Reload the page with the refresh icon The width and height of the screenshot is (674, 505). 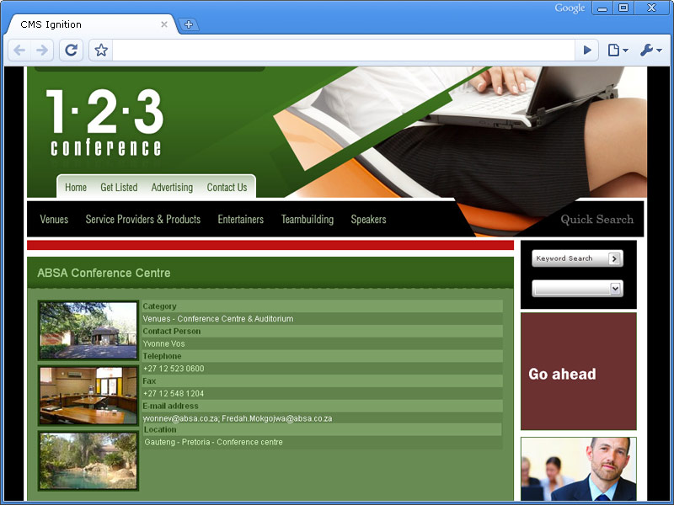point(71,50)
